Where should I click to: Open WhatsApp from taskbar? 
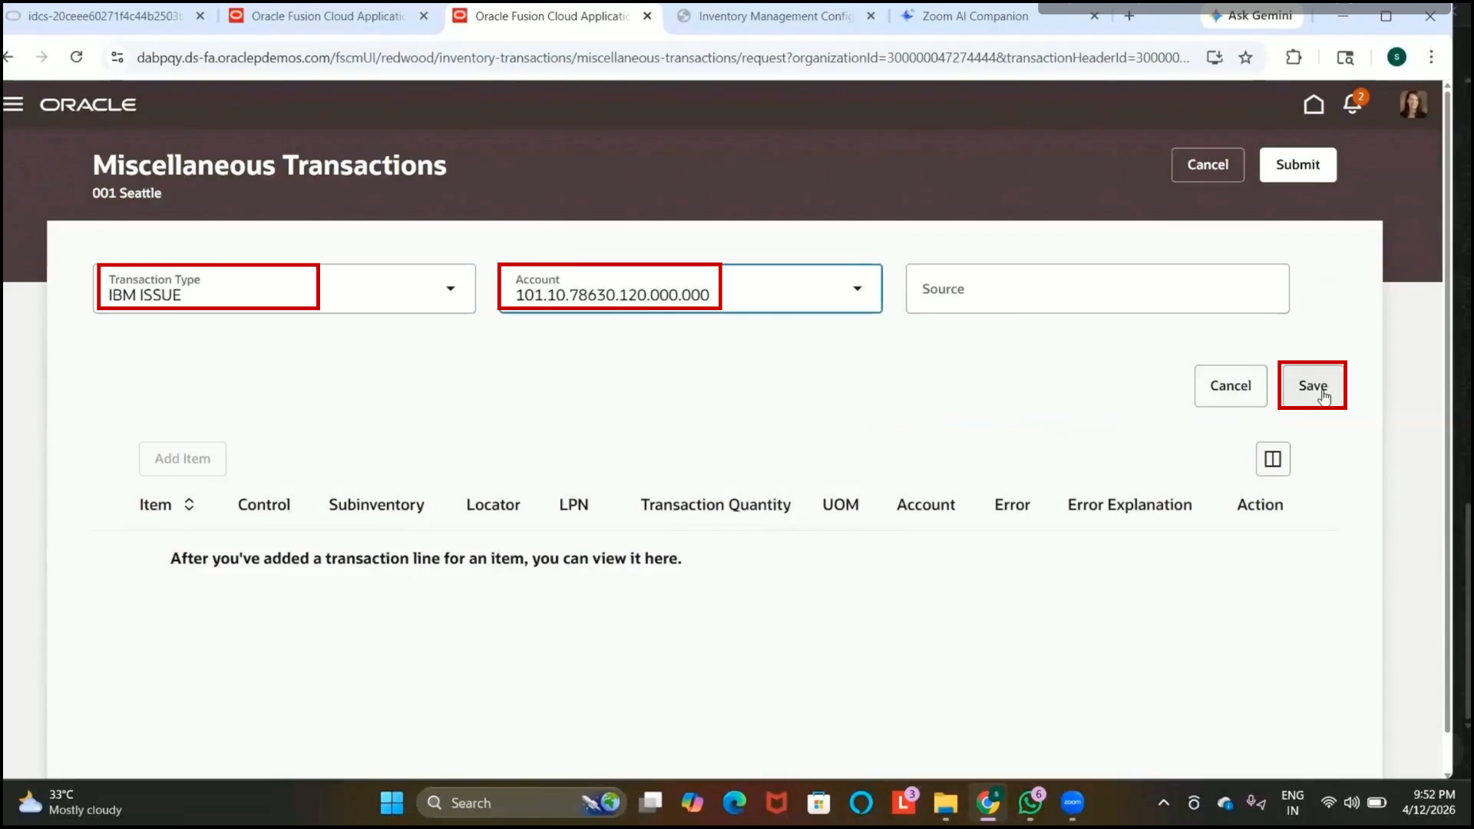1030,803
